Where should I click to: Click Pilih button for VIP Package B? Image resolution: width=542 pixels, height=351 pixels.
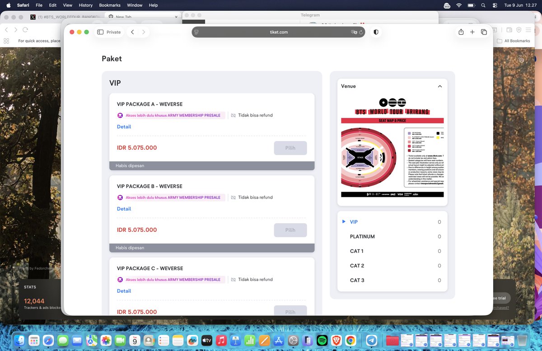[290, 230]
